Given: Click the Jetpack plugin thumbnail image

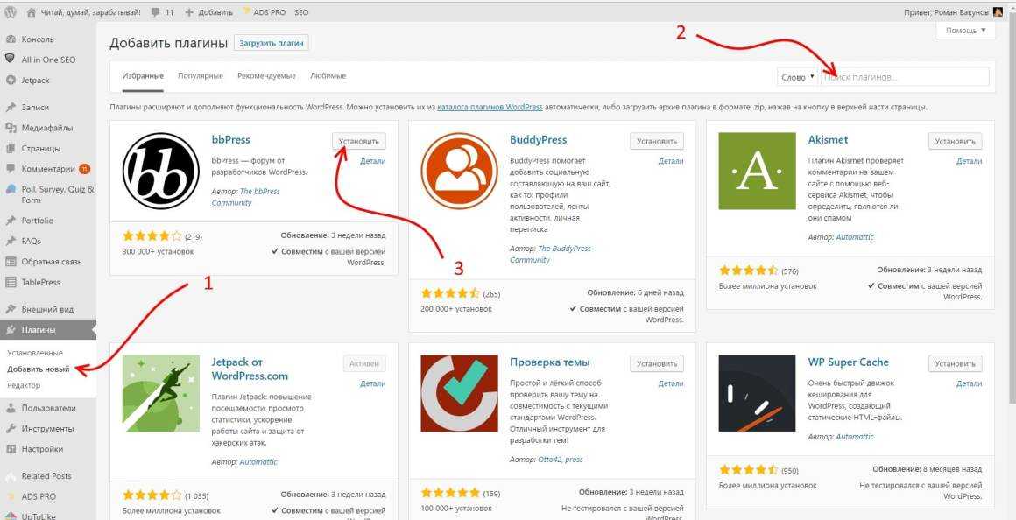Looking at the screenshot, I should coord(160,394).
